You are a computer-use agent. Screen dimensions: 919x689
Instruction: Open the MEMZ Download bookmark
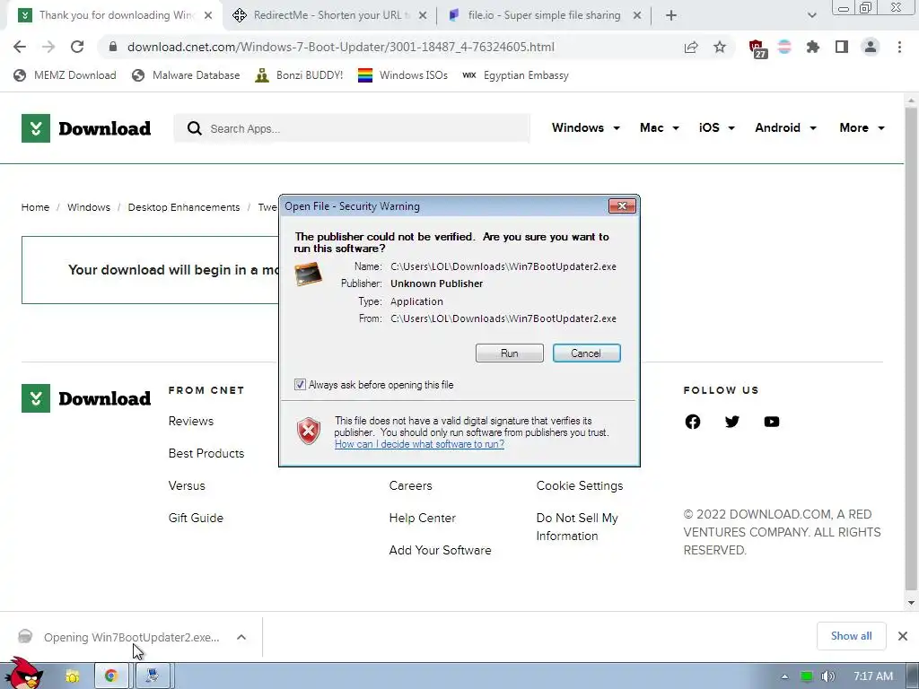click(x=65, y=75)
